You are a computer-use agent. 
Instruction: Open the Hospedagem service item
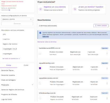pos(7,54)
